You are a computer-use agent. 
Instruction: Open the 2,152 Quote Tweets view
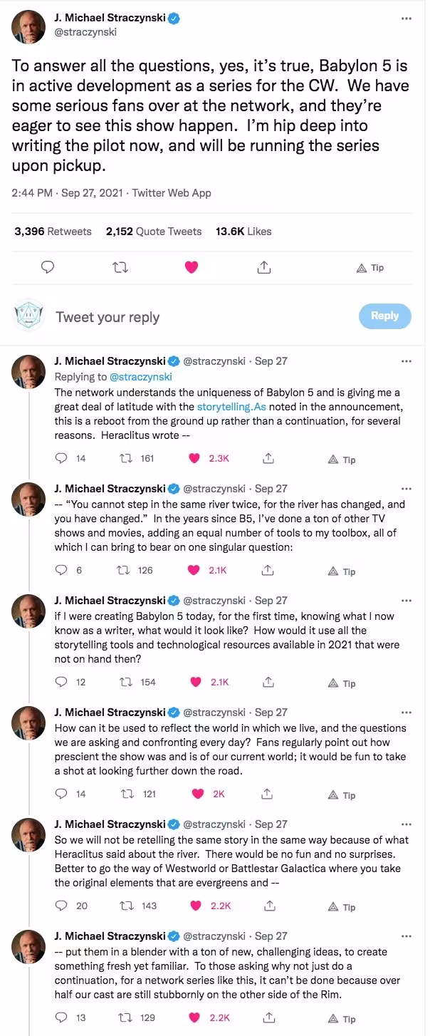pos(154,231)
